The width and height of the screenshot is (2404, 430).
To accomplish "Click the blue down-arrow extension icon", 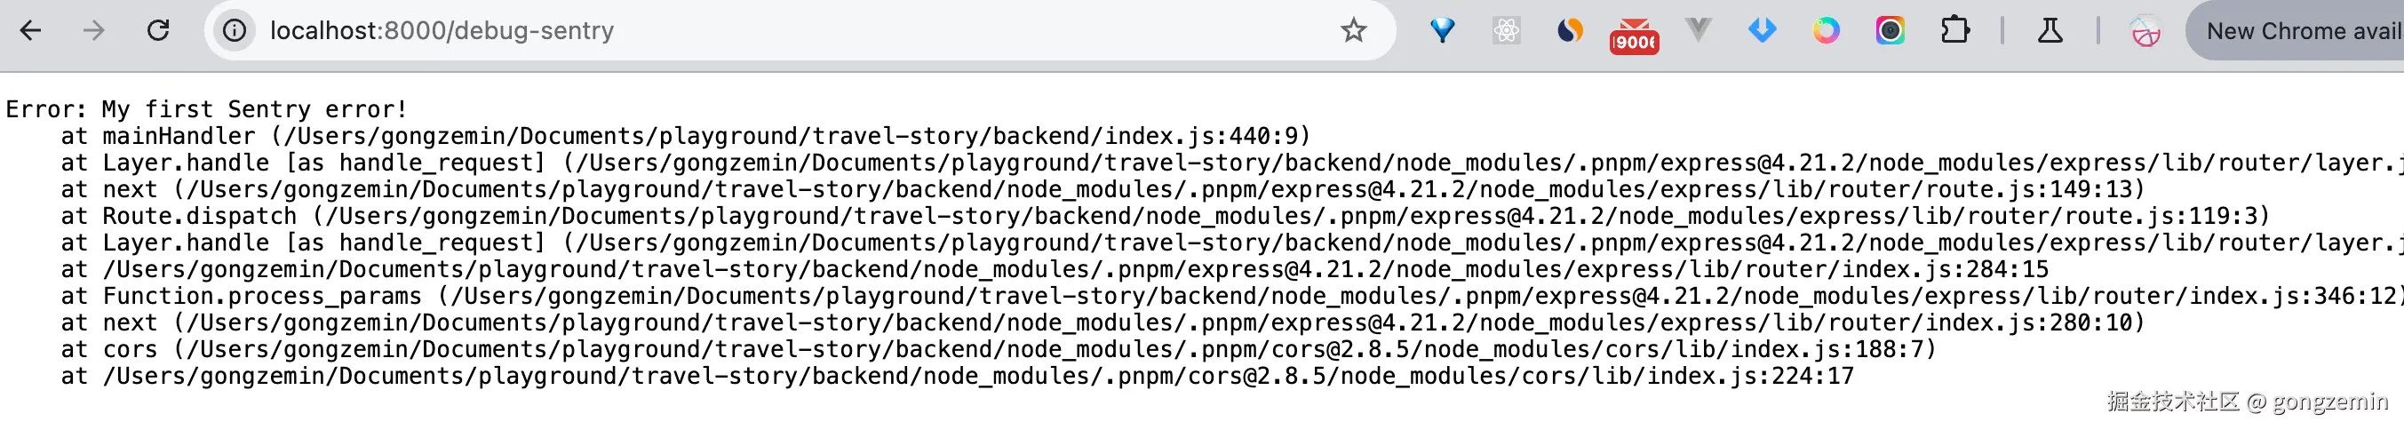I will click(x=1761, y=31).
